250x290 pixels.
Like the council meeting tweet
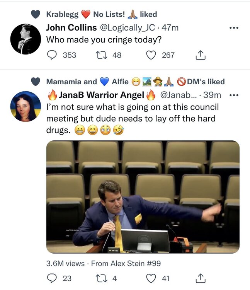pyautogui.click(x=152, y=278)
